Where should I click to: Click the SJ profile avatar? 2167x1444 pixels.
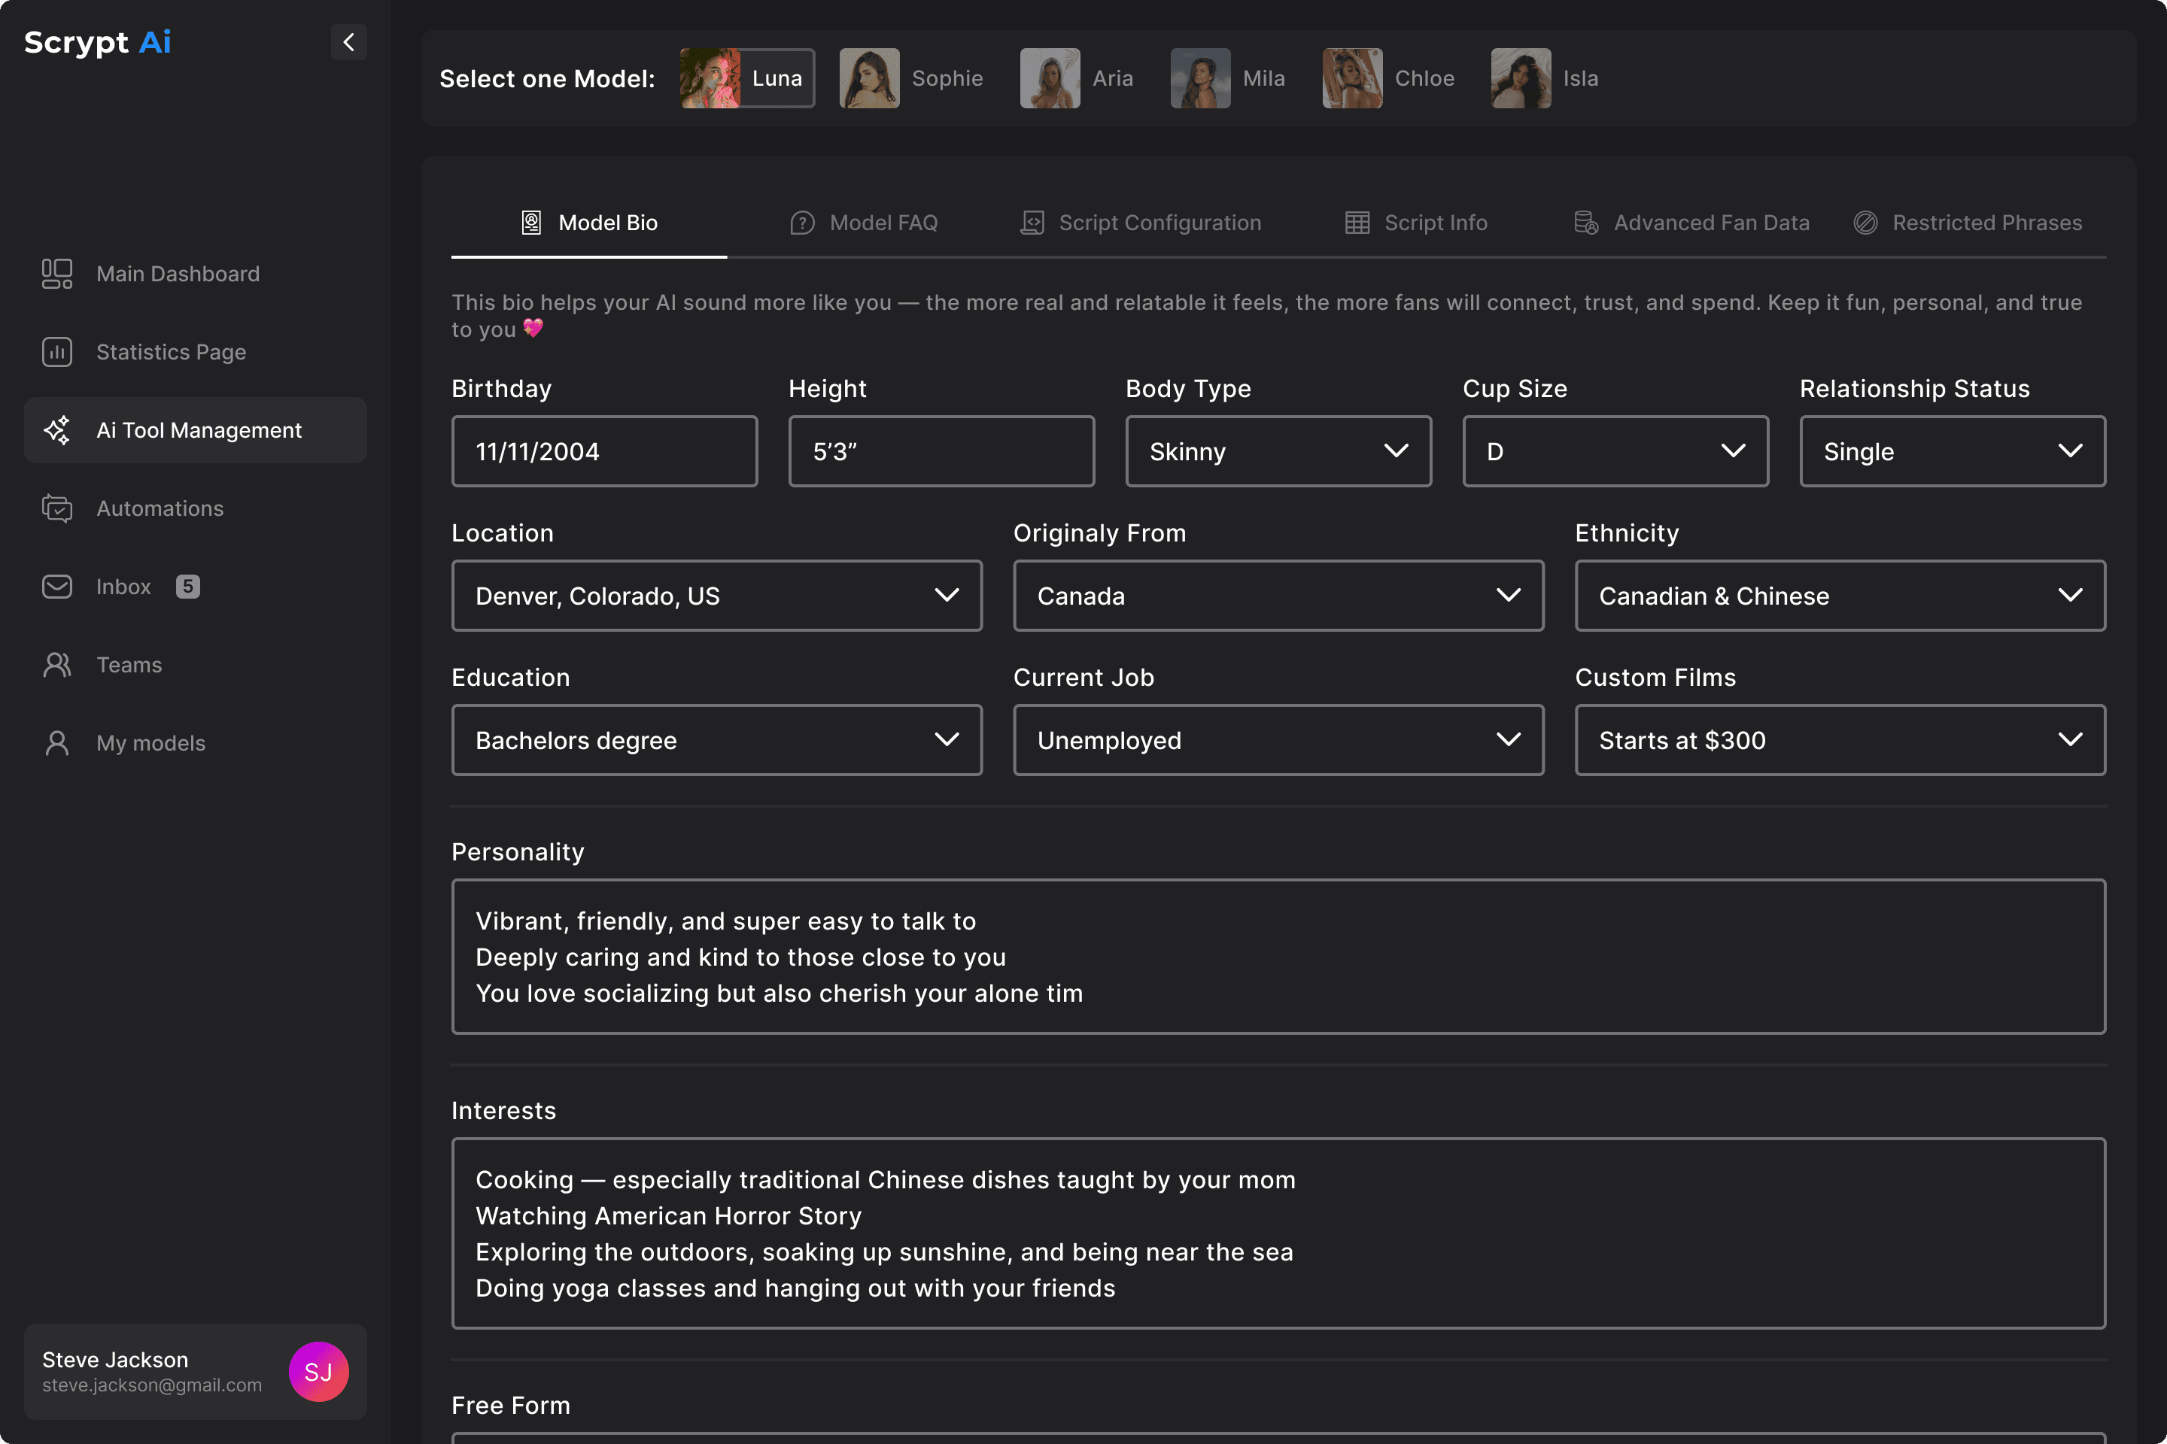click(318, 1371)
